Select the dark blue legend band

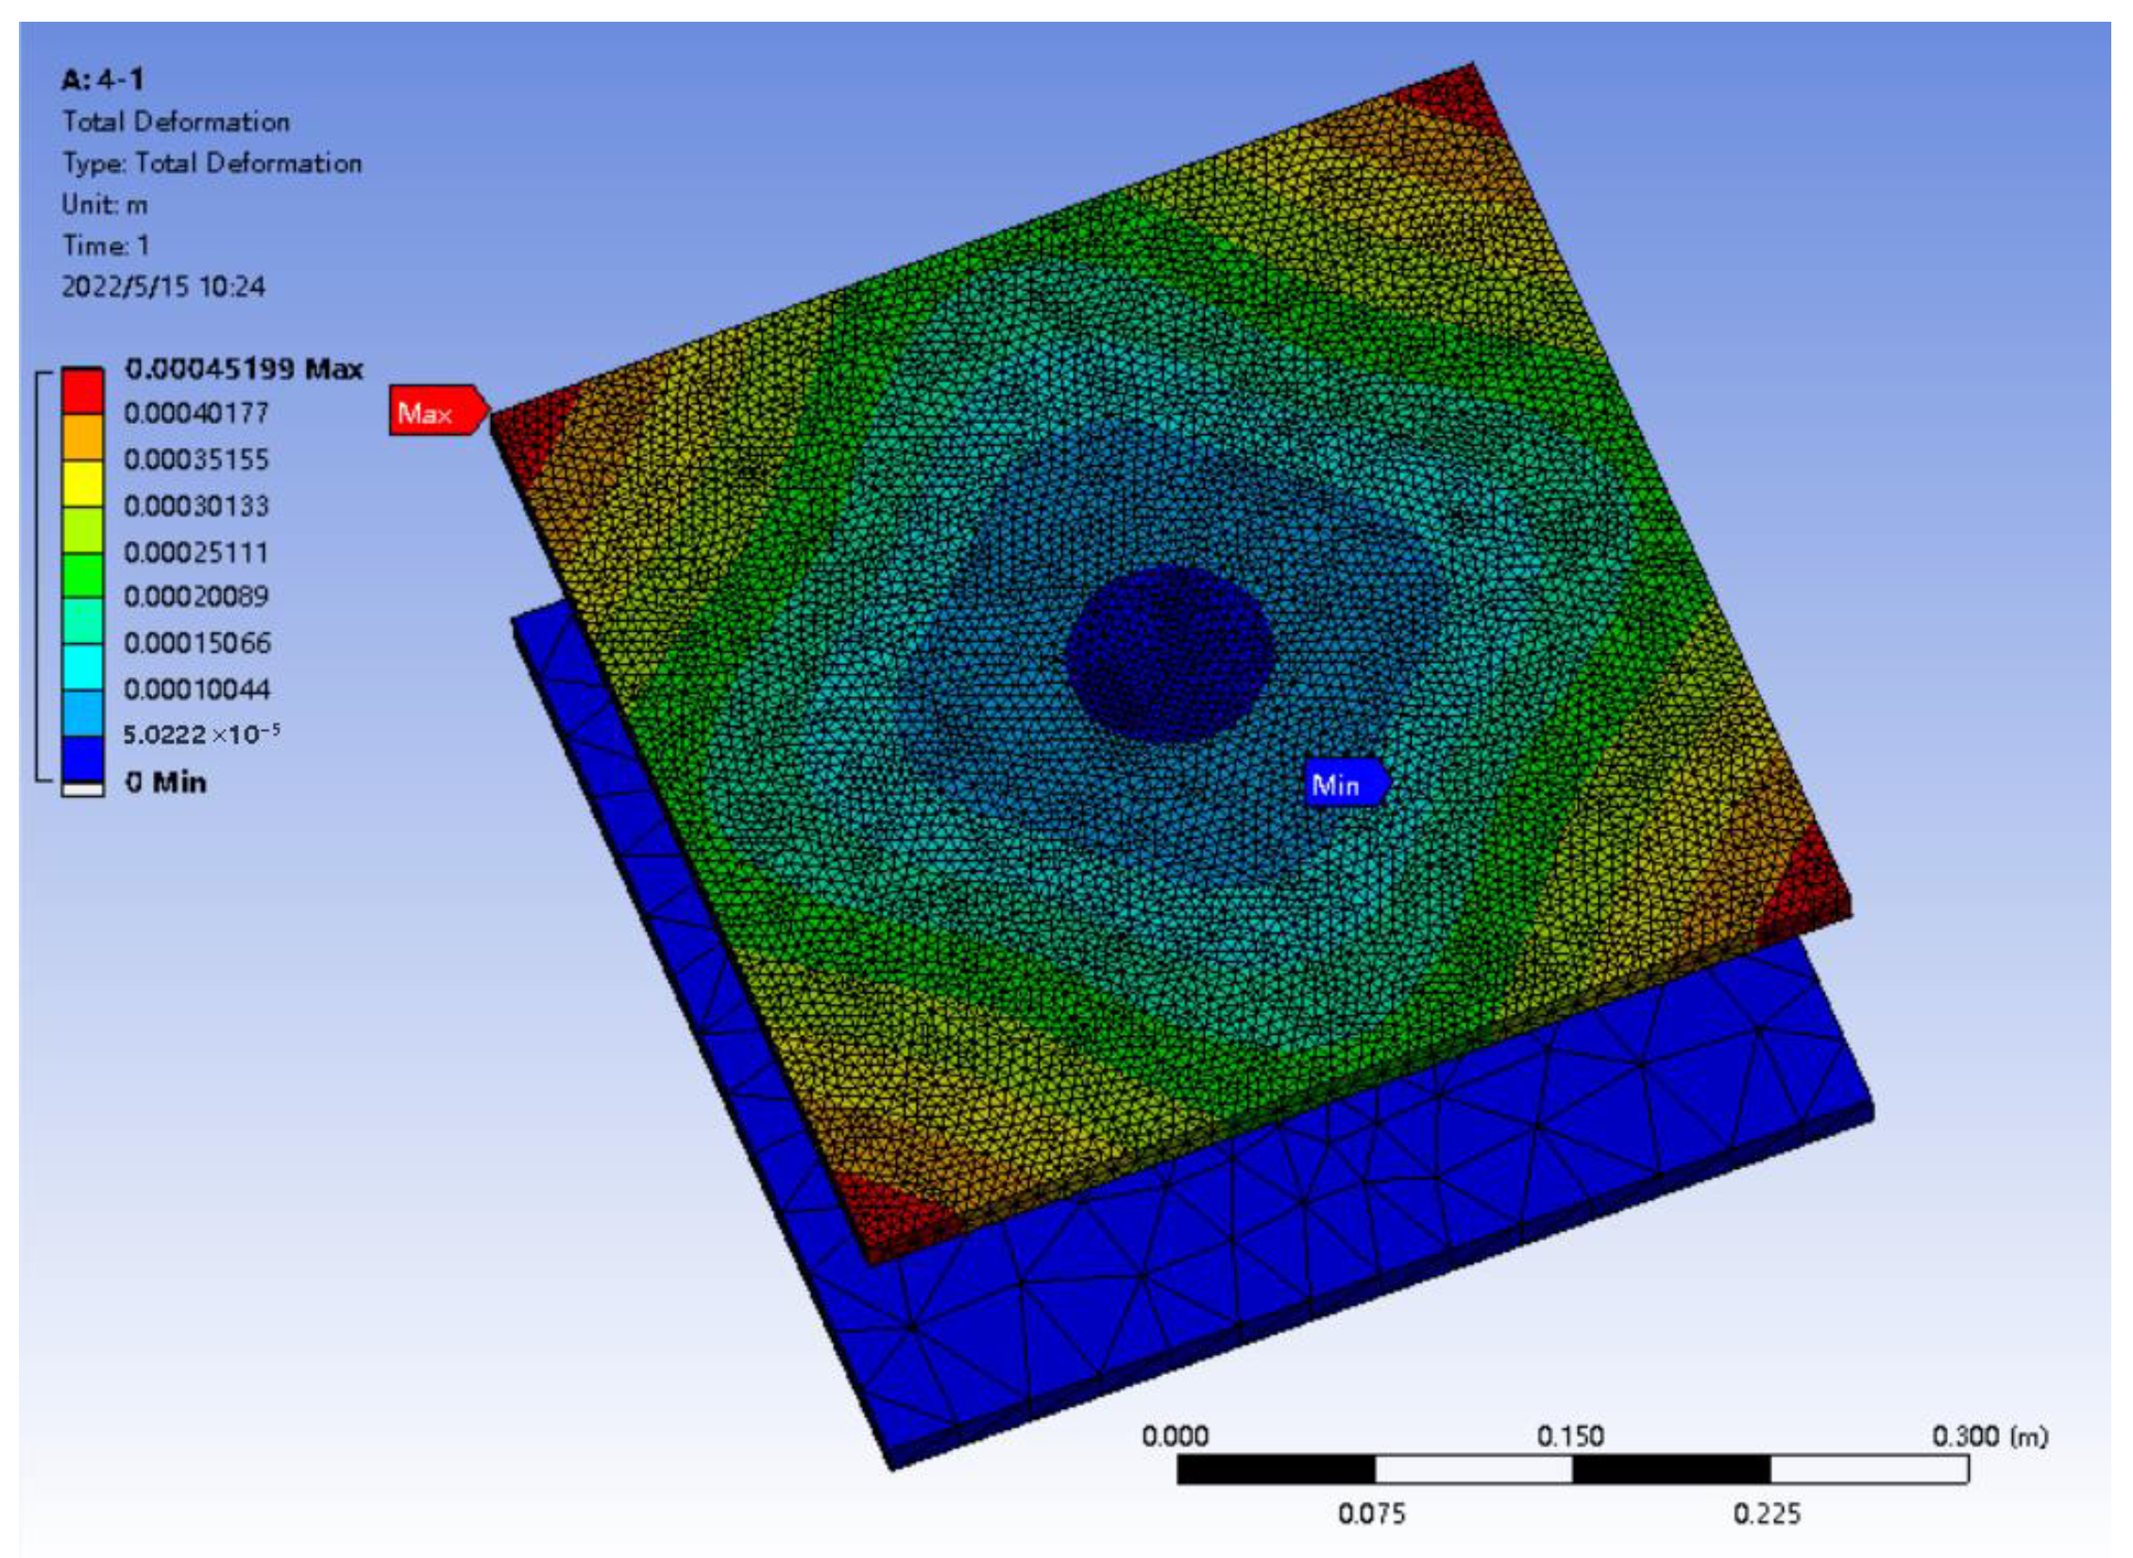[82, 758]
